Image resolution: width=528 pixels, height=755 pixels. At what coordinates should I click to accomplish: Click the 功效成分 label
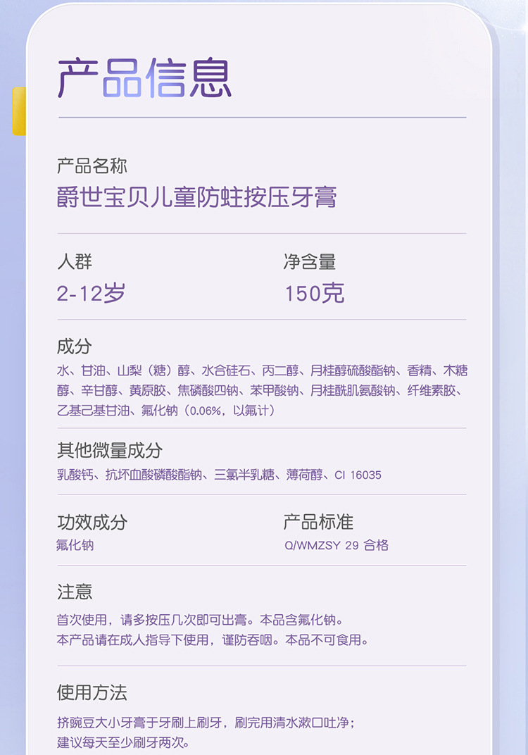click(x=92, y=522)
